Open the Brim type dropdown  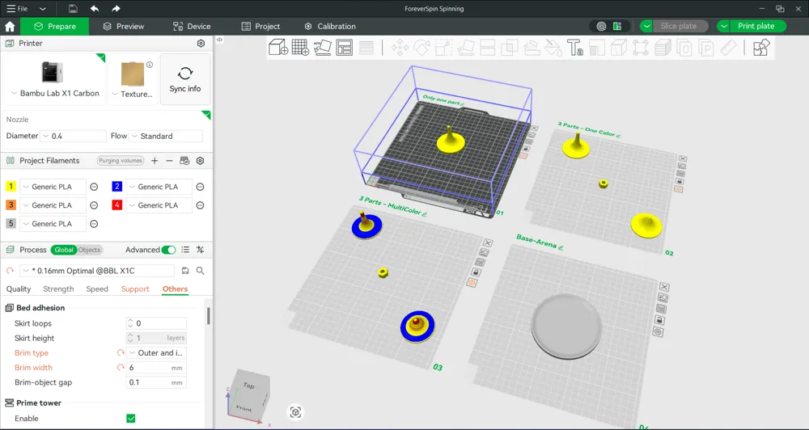(x=156, y=353)
